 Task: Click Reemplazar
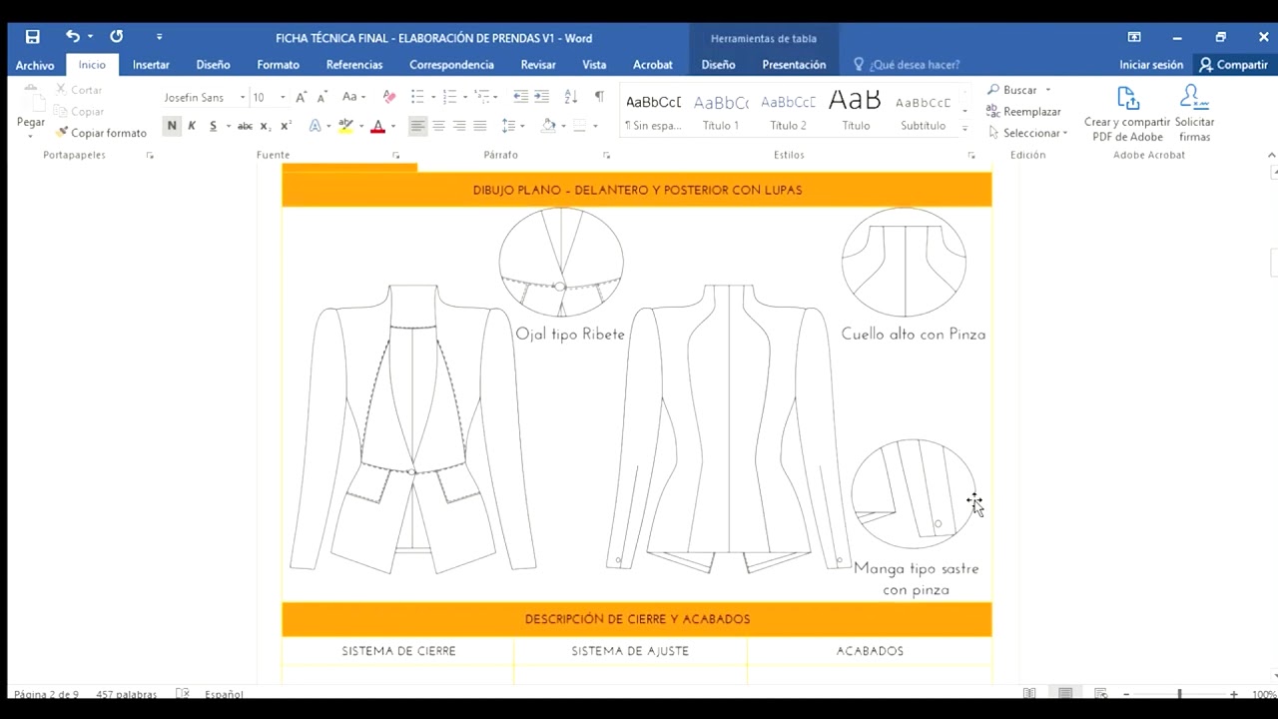click(1023, 112)
